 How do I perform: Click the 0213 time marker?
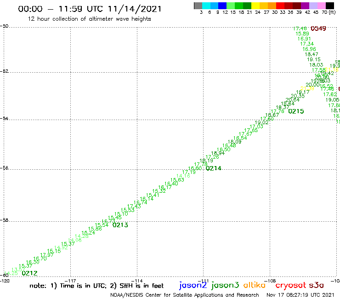120,225
